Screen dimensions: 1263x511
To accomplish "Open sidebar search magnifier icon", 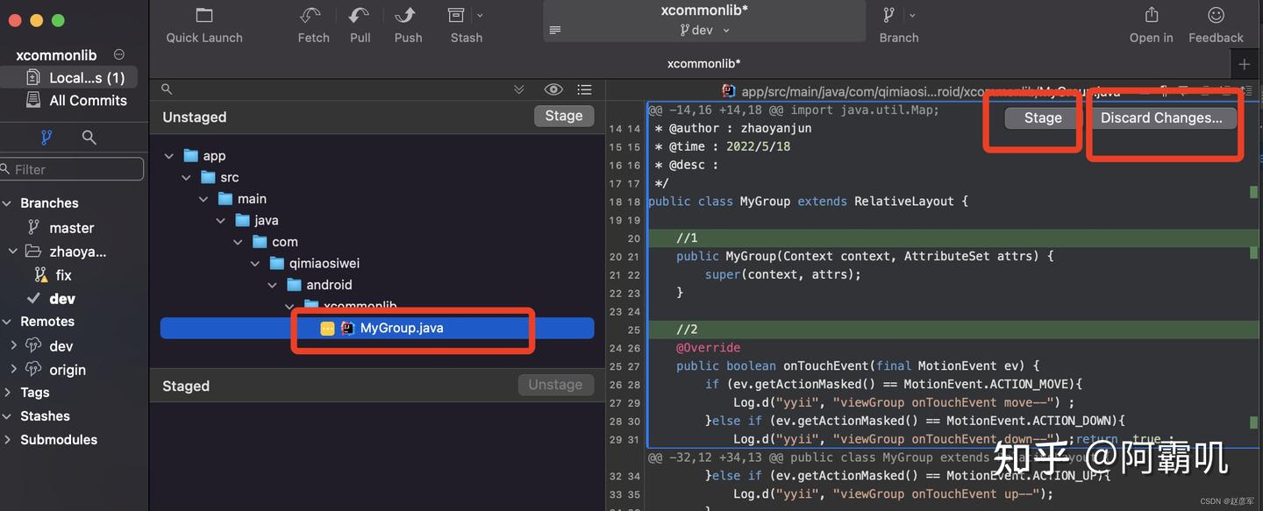I will [89, 137].
